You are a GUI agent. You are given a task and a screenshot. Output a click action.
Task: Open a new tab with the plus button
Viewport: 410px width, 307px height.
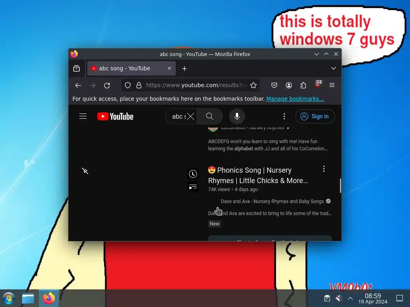tap(184, 68)
